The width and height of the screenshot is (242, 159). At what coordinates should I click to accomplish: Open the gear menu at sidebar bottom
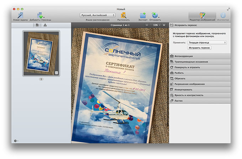click(16, 141)
